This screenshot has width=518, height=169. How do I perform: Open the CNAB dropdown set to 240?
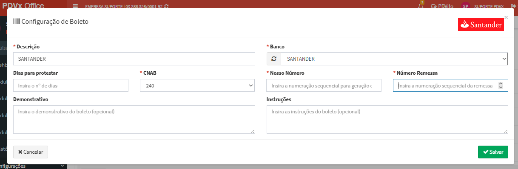pos(197,85)
